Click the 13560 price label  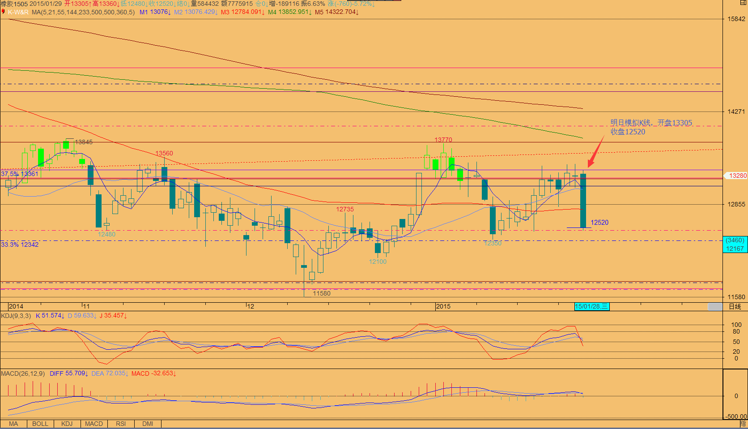164,153
